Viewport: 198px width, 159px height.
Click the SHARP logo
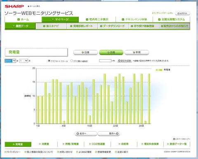[14, 6]
